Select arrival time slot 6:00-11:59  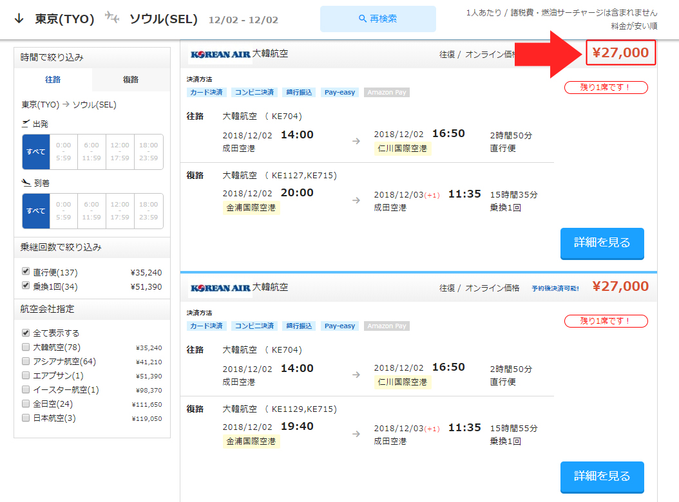[92, 211]
